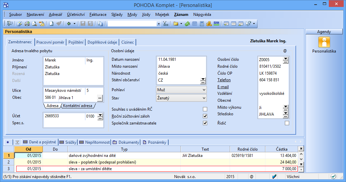Click the exit door icon in the toolbar
The height and width of the screenshot is (182, 346).
coord(9,24)
